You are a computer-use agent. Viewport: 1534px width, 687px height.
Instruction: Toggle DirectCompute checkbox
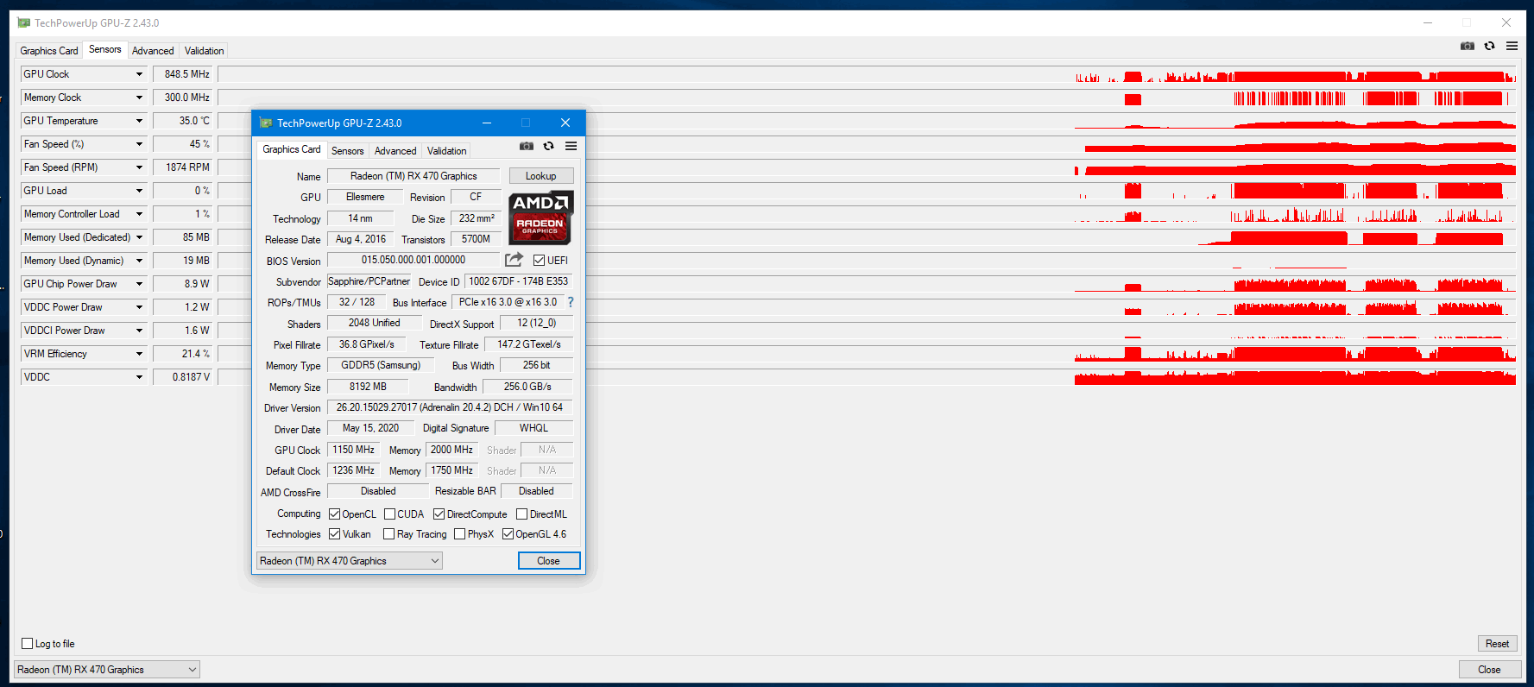coord(439,514)
